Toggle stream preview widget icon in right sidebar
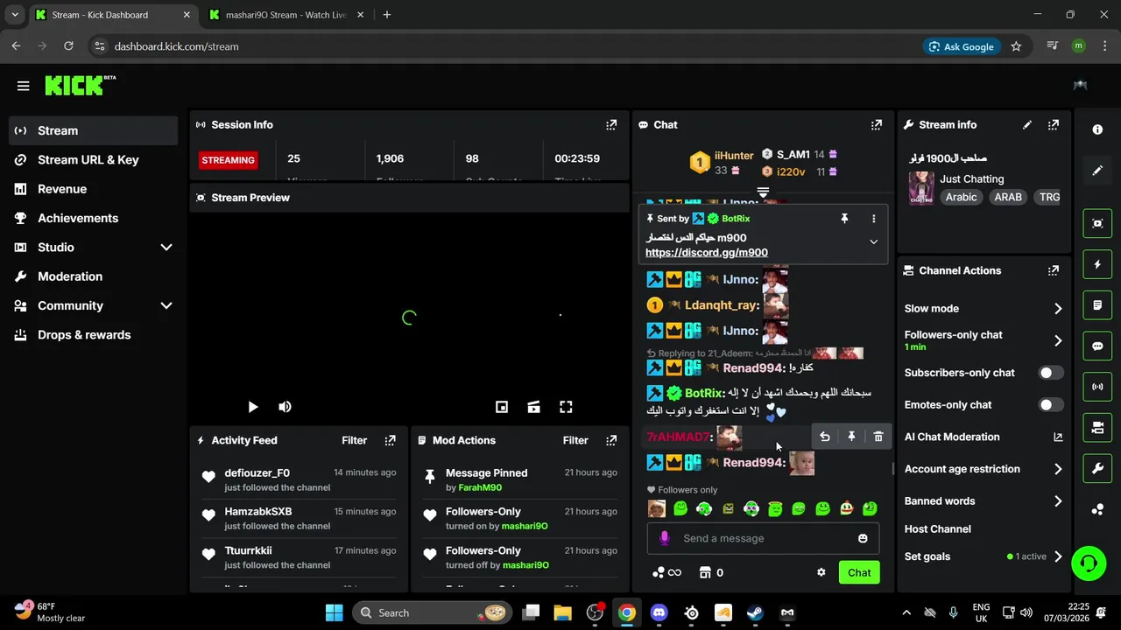This screenshot has height=630, width=1121. point(1097,223)
